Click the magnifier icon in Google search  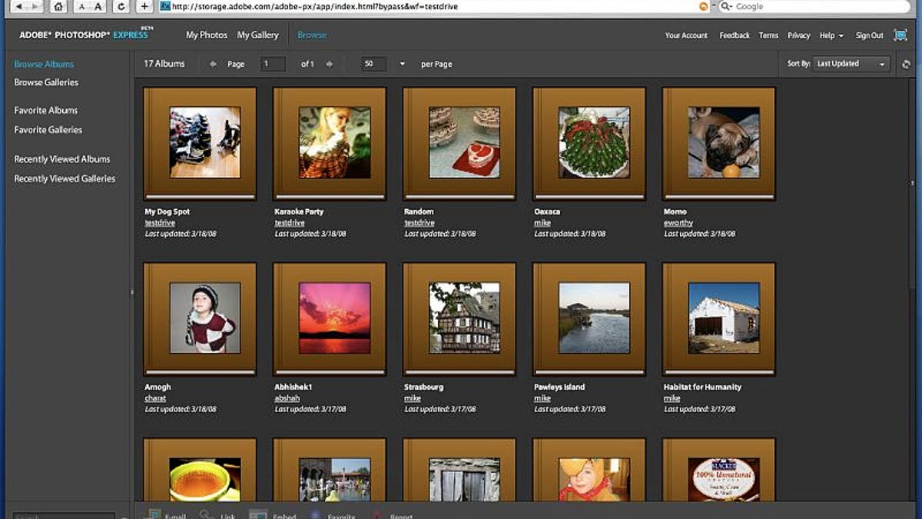tap(726, 6)
